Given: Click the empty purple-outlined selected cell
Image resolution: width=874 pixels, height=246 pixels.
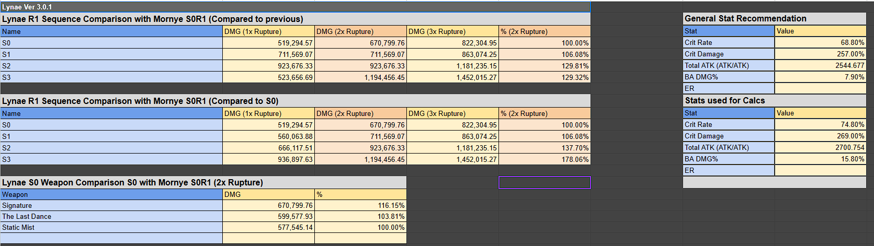Looking at the screenshot, I should pyautogui.click(x=544, y=182).
